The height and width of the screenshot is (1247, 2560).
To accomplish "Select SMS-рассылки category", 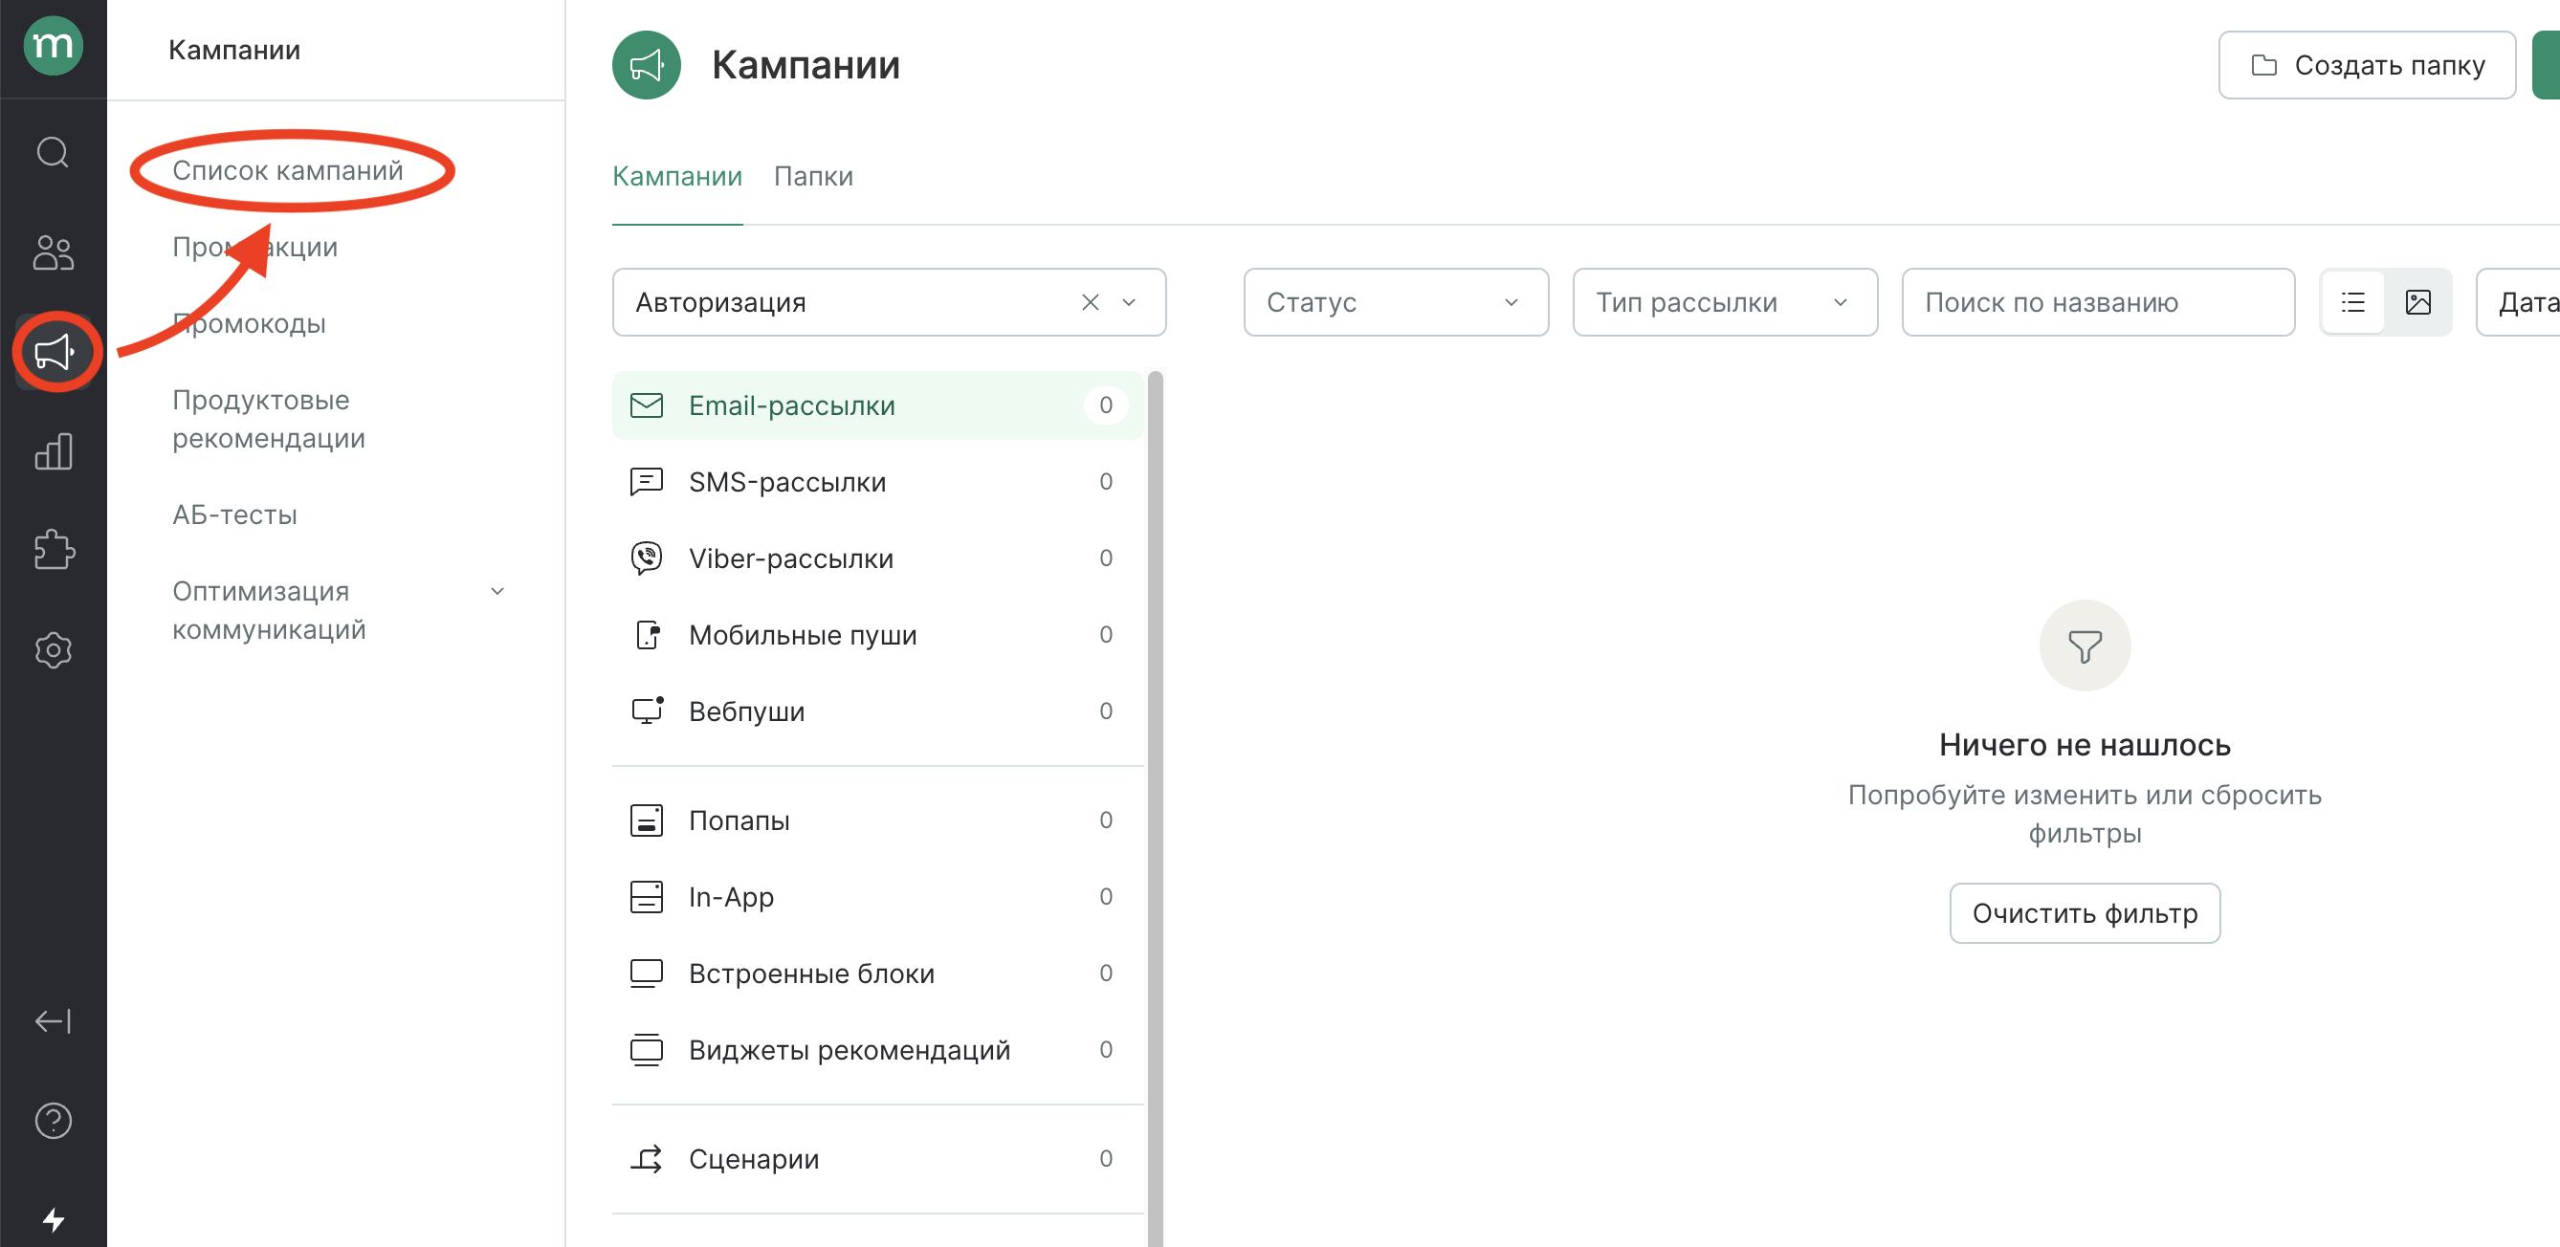I will coord(876,482).
